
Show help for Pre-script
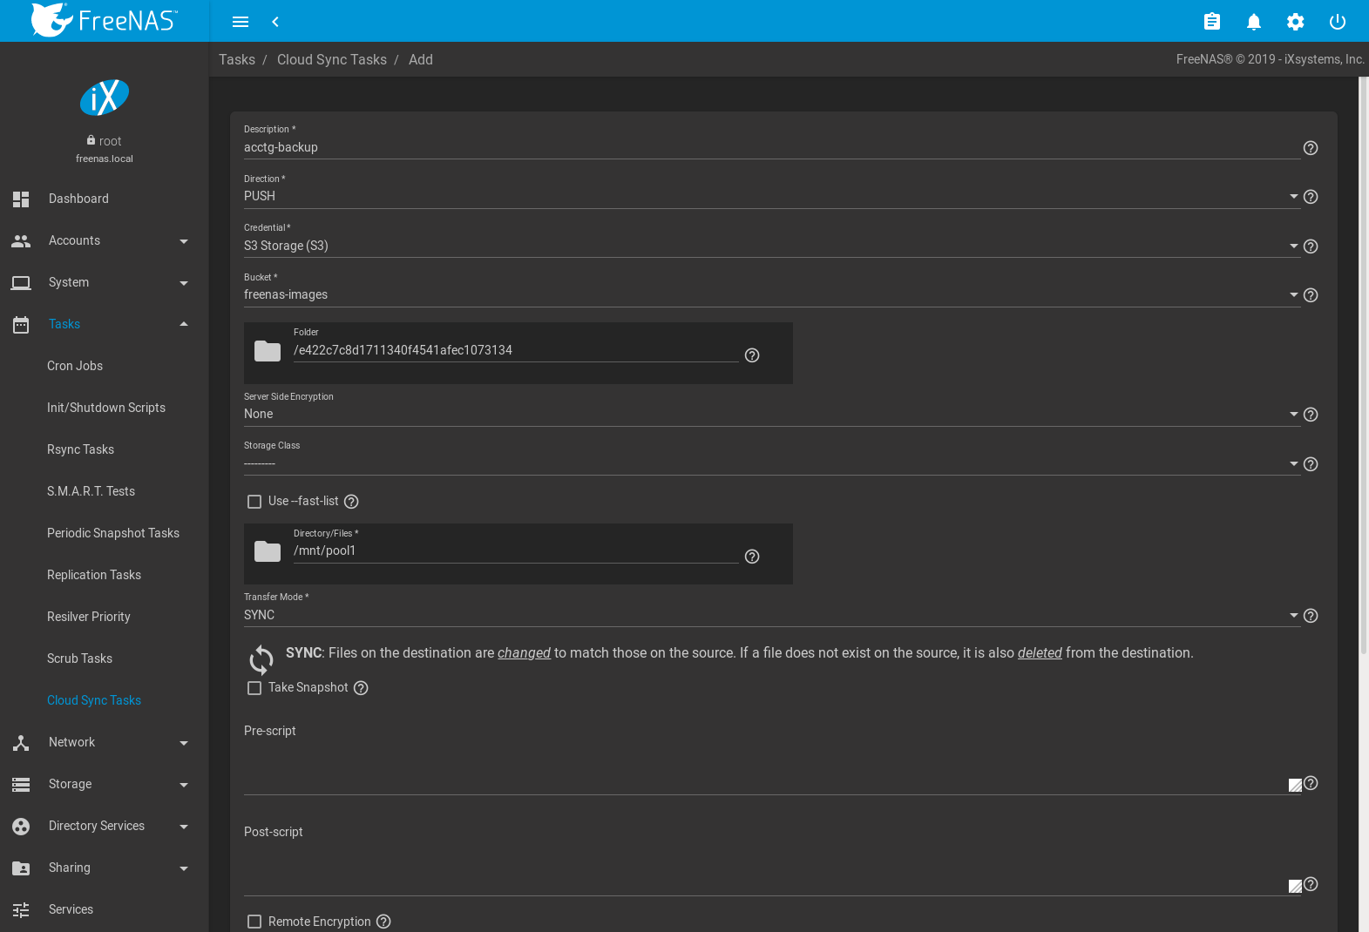pyautogui.click(x=1311, y=783)
